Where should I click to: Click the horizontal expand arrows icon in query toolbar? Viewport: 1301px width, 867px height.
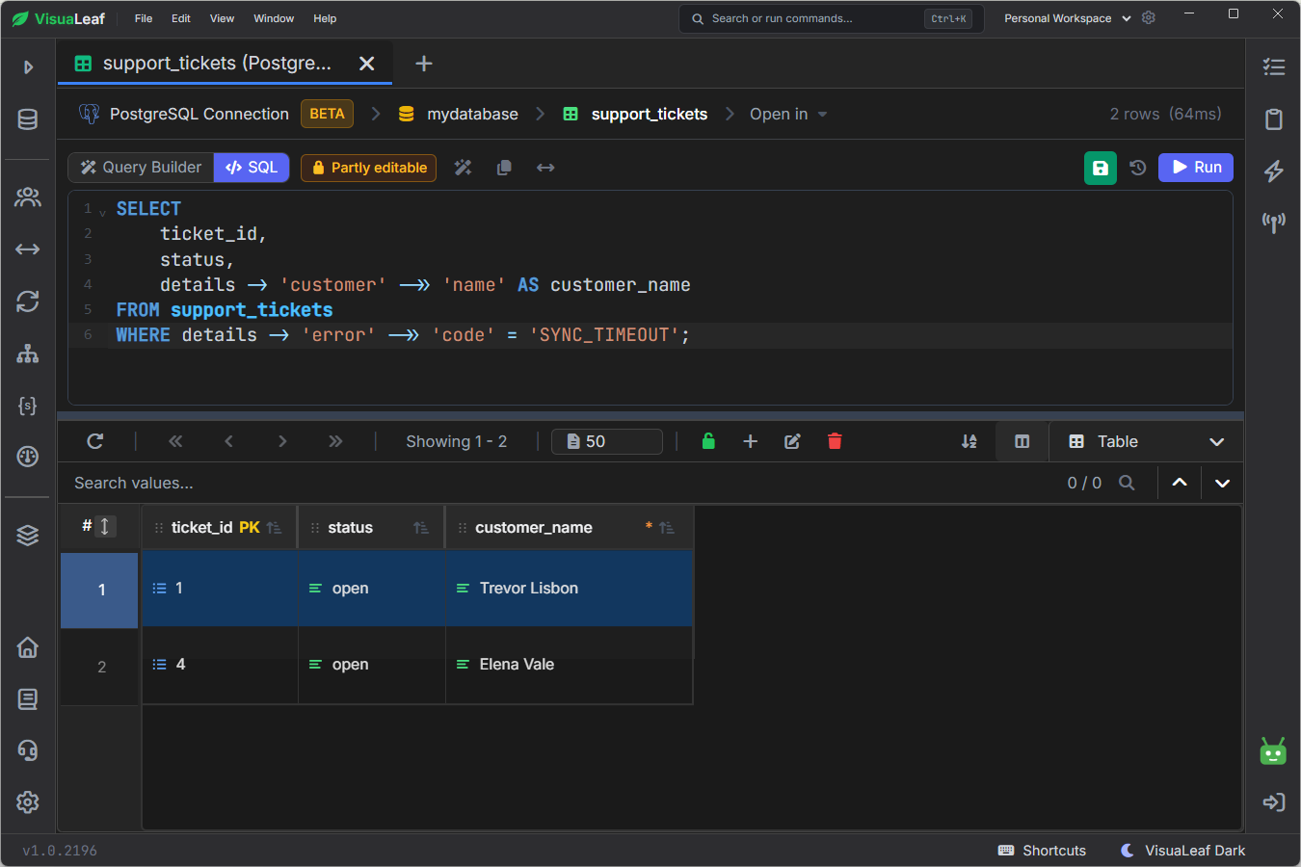545,168
